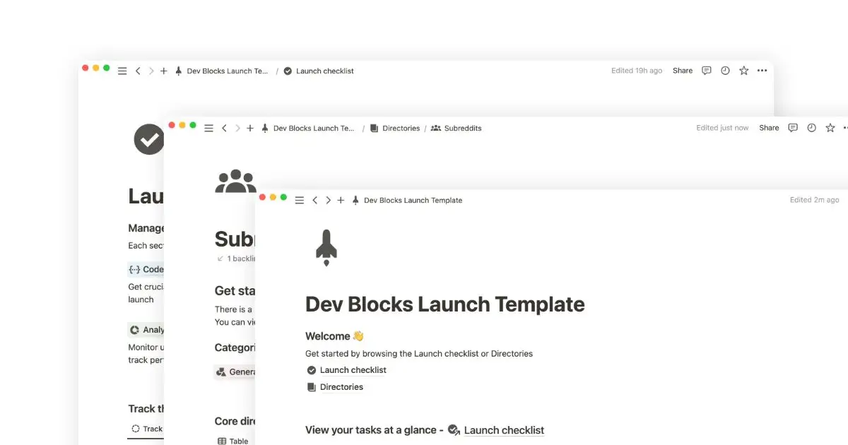Create a new page with the plus icon
The height and width of the screenshot is (445, 848).
[341, 200]
